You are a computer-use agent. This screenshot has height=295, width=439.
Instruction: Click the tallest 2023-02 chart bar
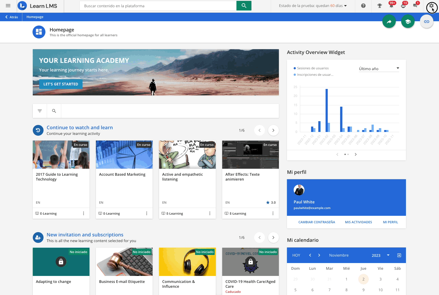327,110
